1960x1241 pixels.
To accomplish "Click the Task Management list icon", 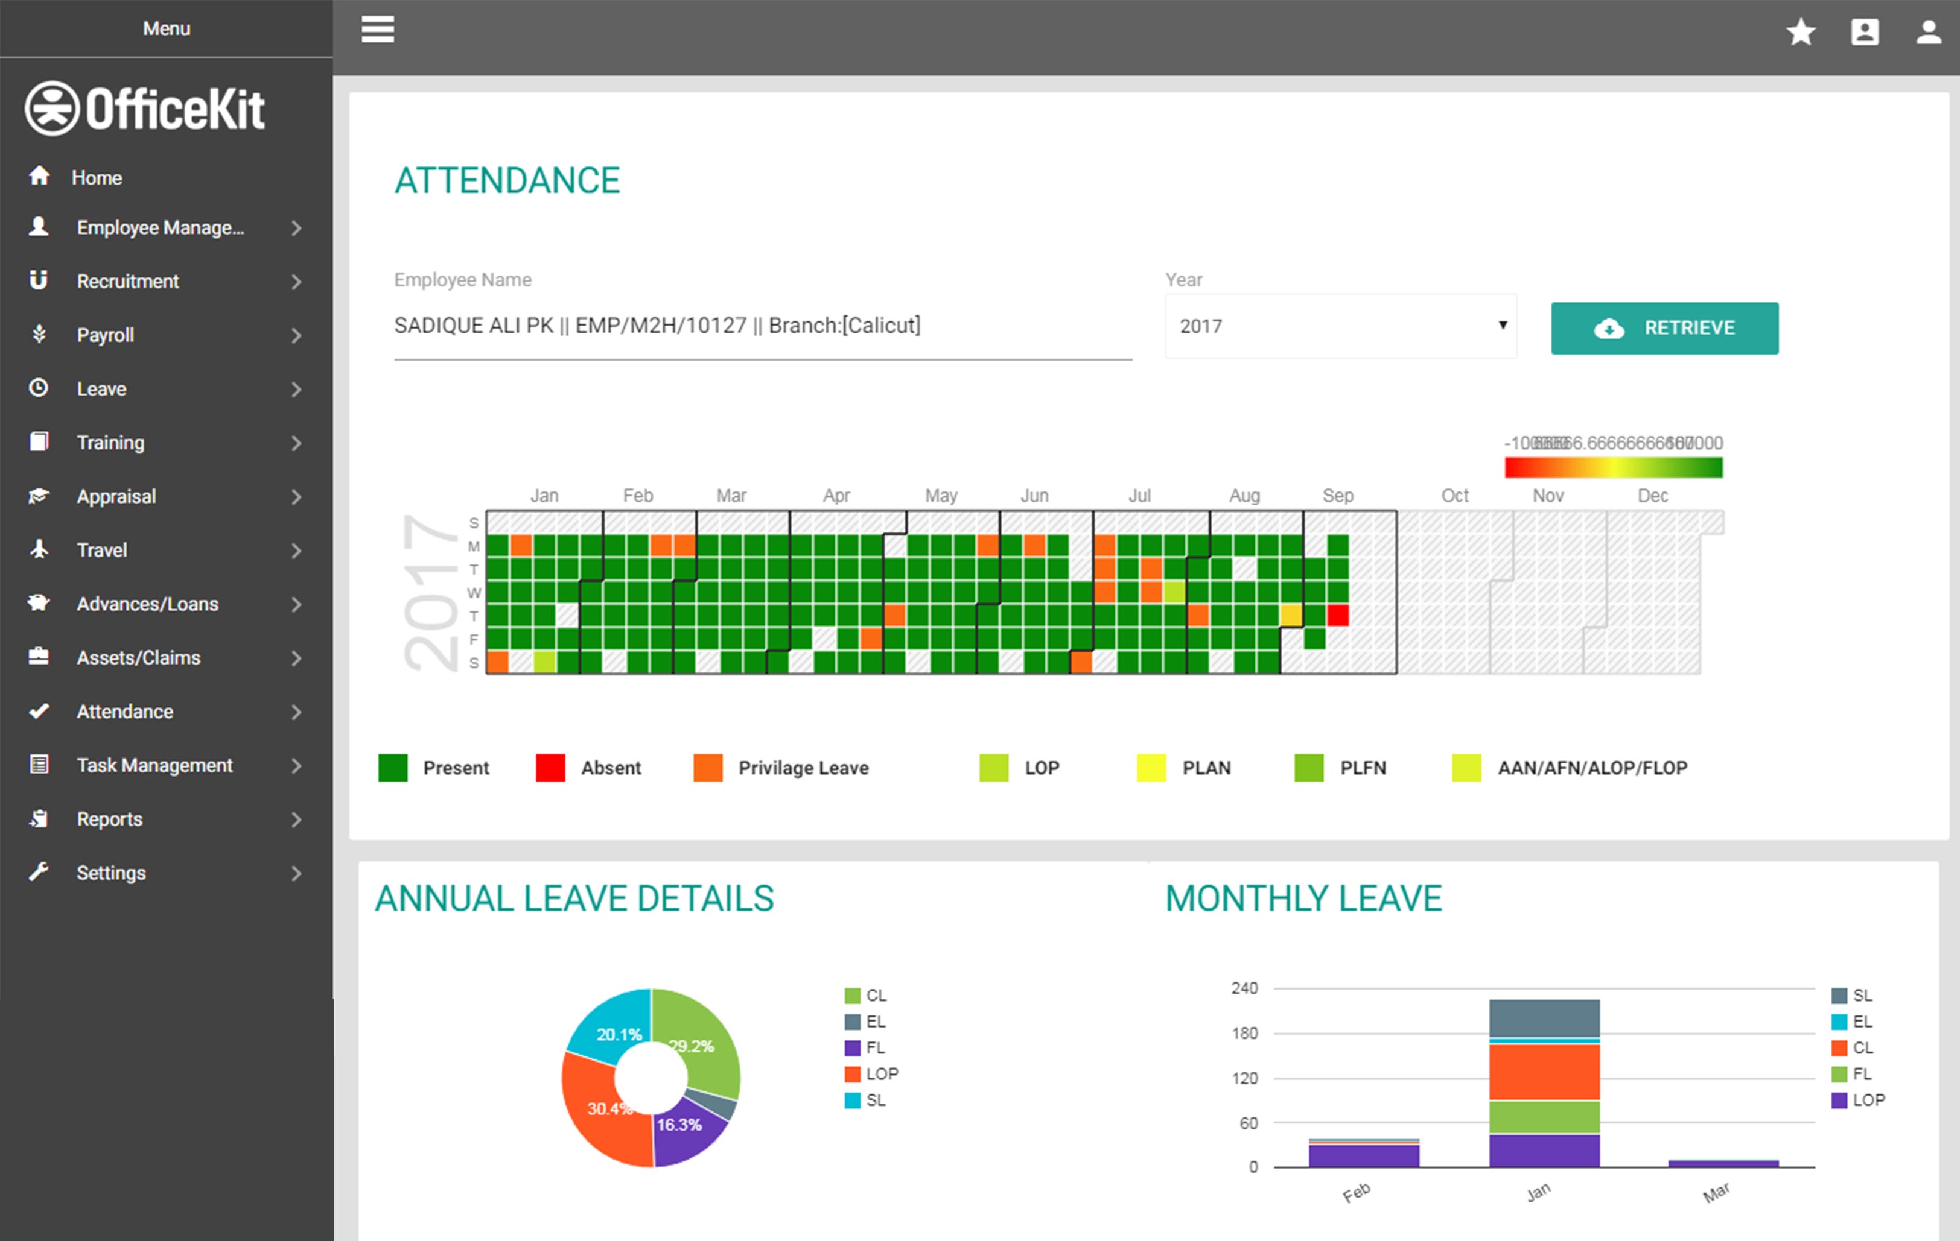I will 38,765.
